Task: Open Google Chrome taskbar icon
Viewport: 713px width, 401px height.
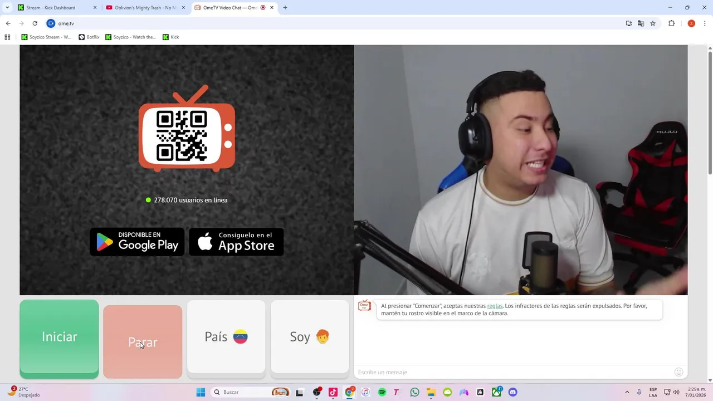Action: (x=349, y=392)
